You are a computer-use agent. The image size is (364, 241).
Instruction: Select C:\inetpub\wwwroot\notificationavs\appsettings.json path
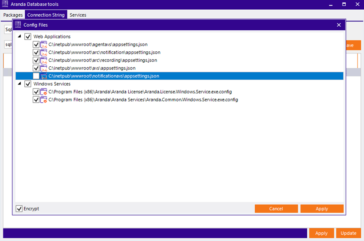pyautogui.click(x=104, y=76)
